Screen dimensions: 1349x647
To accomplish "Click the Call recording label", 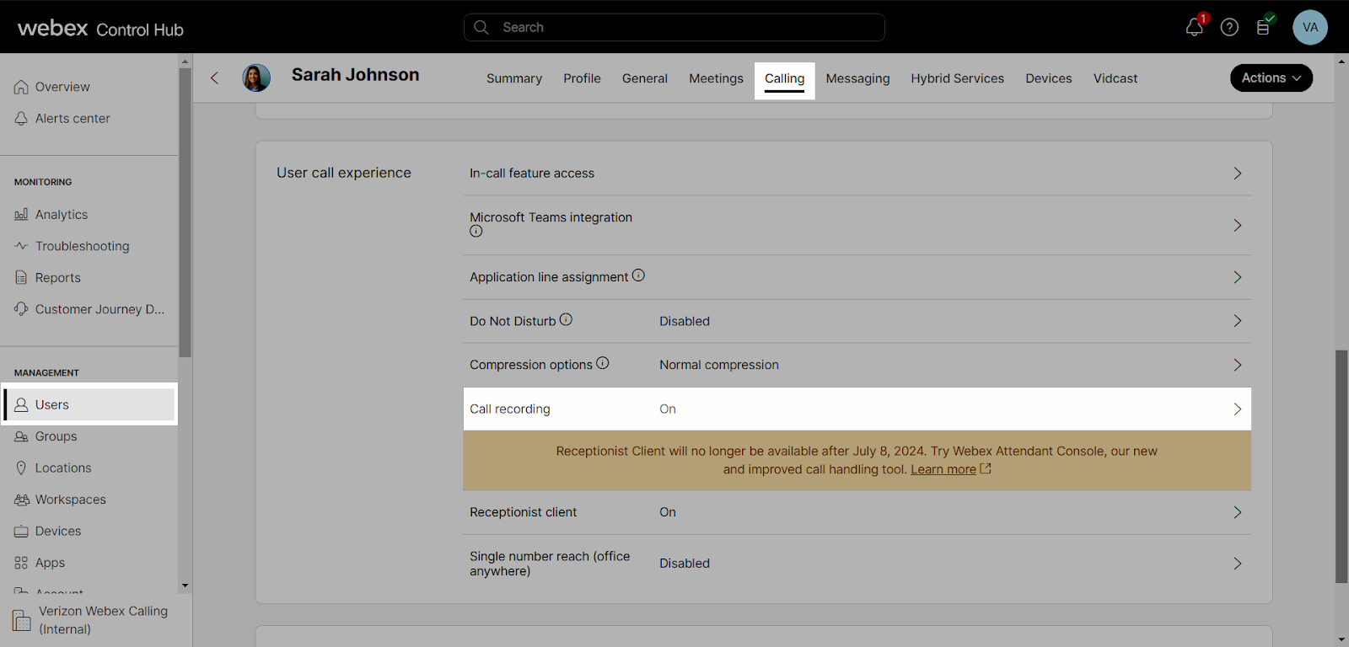I will pos(510,409).
